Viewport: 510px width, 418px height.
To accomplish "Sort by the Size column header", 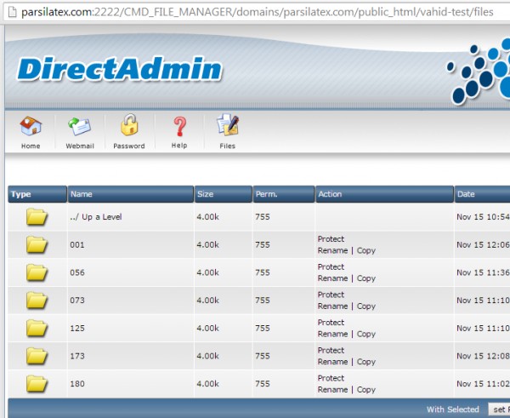I will 206,194.
